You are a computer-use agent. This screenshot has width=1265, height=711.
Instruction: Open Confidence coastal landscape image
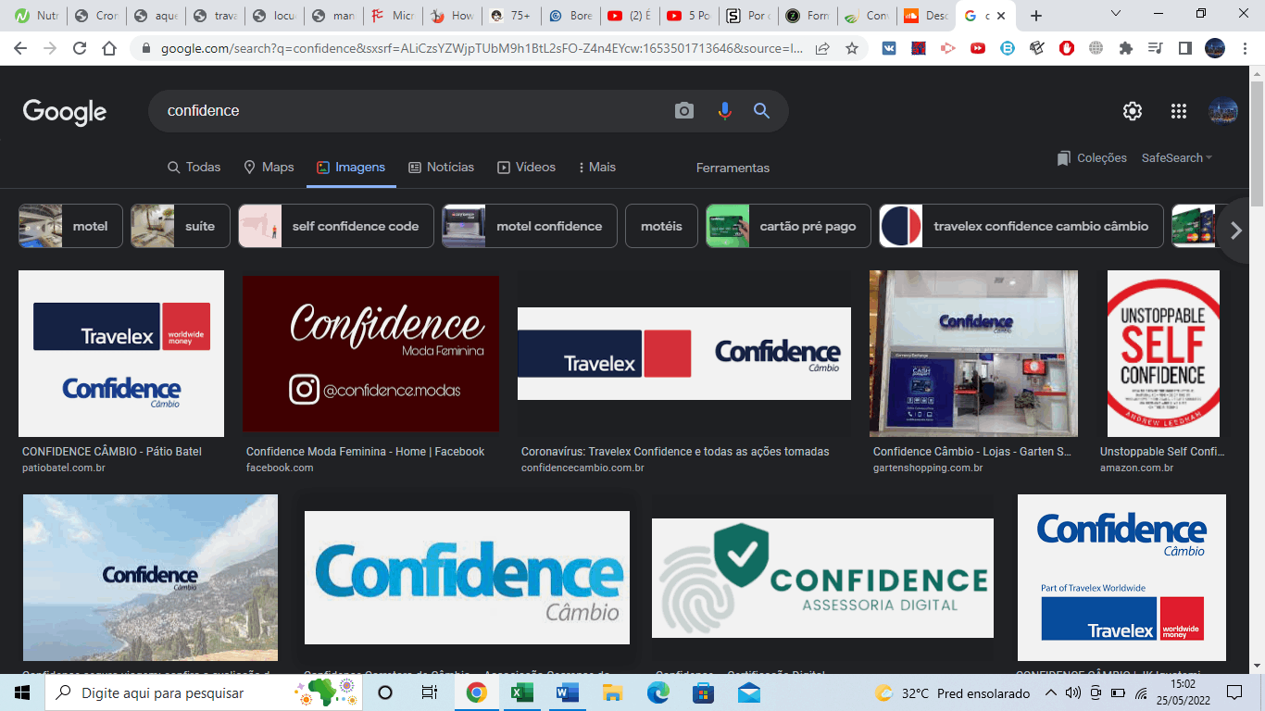[x=150, y=577]
